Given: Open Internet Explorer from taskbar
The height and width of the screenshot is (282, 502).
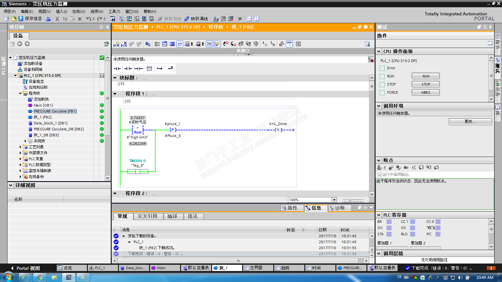Looking at the screenshot, I should [24, 277].
